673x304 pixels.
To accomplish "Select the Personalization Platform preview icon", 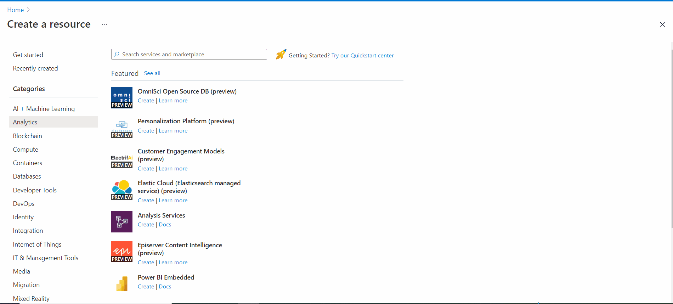I will 122,128.
